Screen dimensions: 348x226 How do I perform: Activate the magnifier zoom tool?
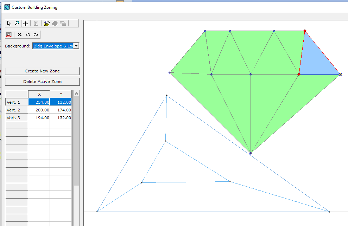point(17,23)
